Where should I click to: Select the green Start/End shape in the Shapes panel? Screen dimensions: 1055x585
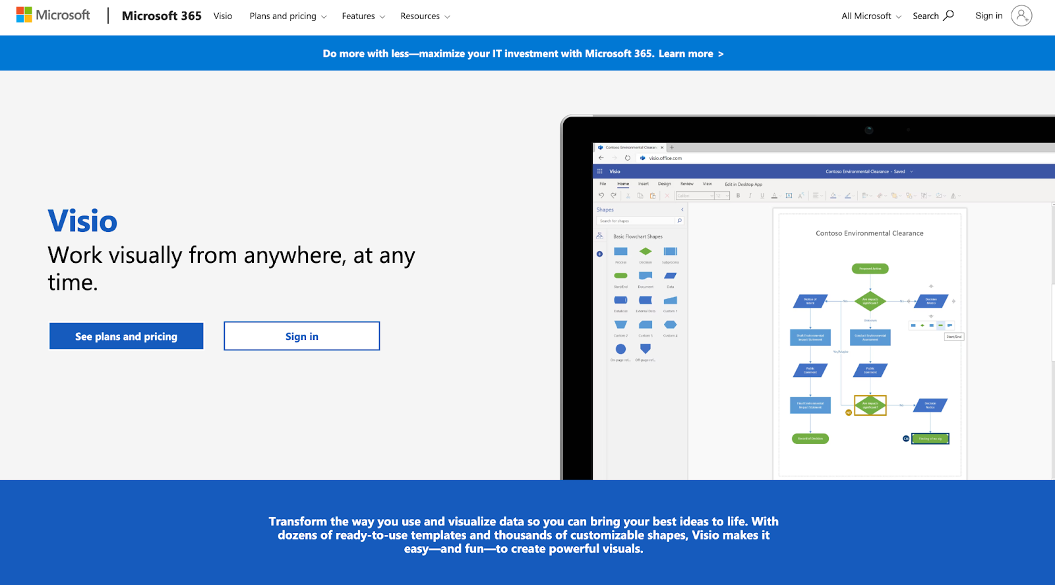620,276
